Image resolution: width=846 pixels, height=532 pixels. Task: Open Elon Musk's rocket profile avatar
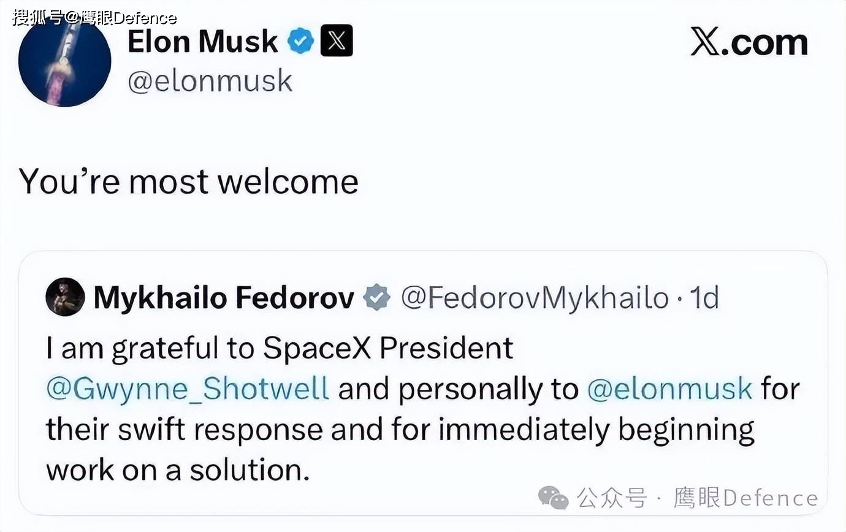coord(64,61)
